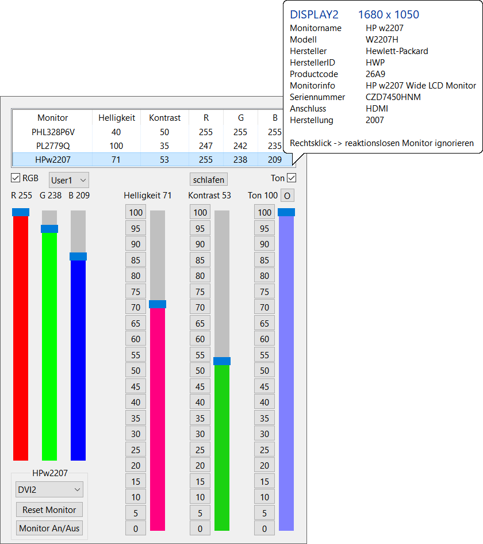Viewport: 483px width, 544px height.
Task: Click the Monitor An/Aus button
Action: [49, 528]
